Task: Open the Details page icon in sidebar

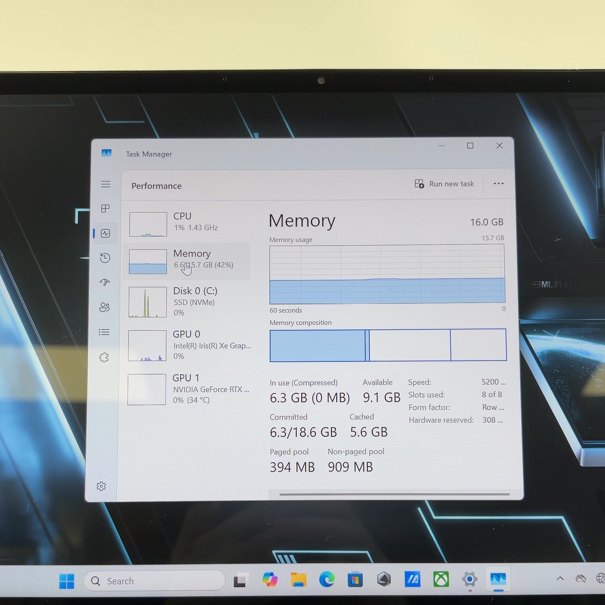Action: pyautogui.click(x=104, y=332)
